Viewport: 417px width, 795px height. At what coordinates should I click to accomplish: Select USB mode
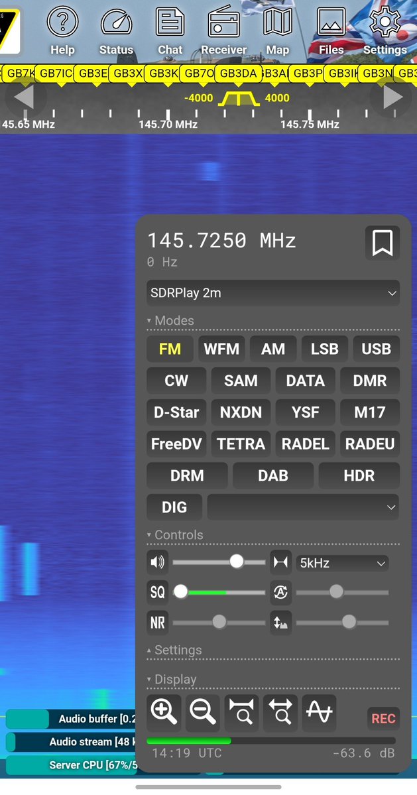[x=377, y=349]
